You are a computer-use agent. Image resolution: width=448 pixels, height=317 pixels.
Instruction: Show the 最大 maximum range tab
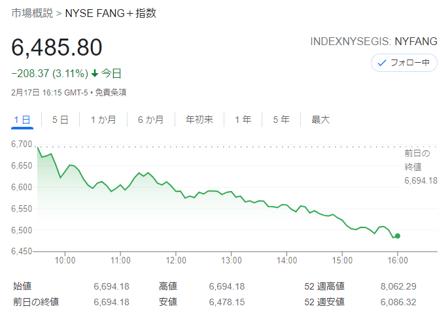(x=320, y=120)
